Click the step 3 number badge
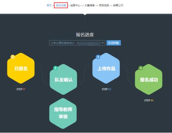The image size is (172, 133). pyautogui.click(x=98, y=57)
